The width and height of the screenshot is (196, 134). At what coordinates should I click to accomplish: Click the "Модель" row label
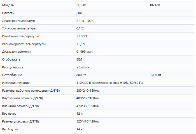(x=8, y=5)
